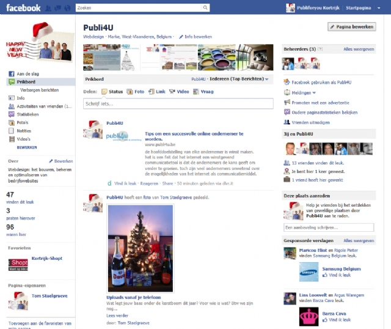Click the Pagina bewerken button
The width and height of the screenshot is (391, 329).
352,27
